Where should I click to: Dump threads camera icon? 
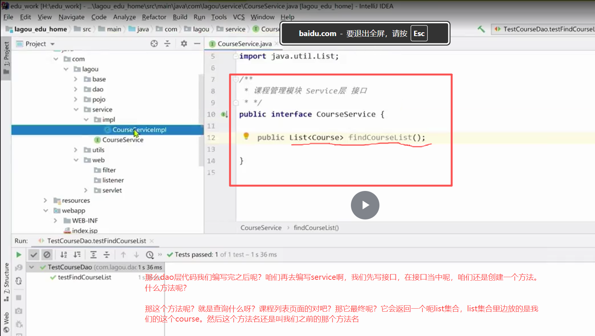point(19,311)
